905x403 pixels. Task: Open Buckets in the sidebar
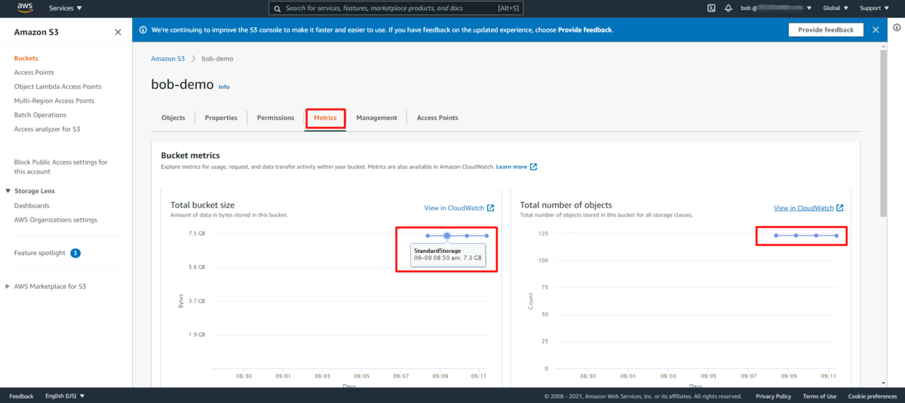pos(26,58)
